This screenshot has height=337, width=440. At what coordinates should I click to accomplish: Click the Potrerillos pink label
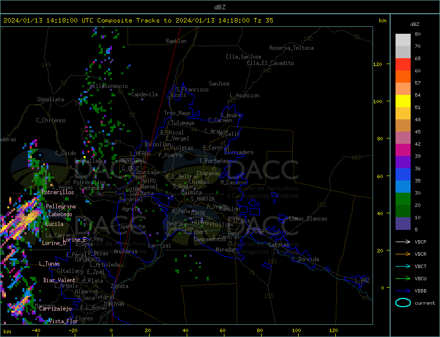click(58, 192)
